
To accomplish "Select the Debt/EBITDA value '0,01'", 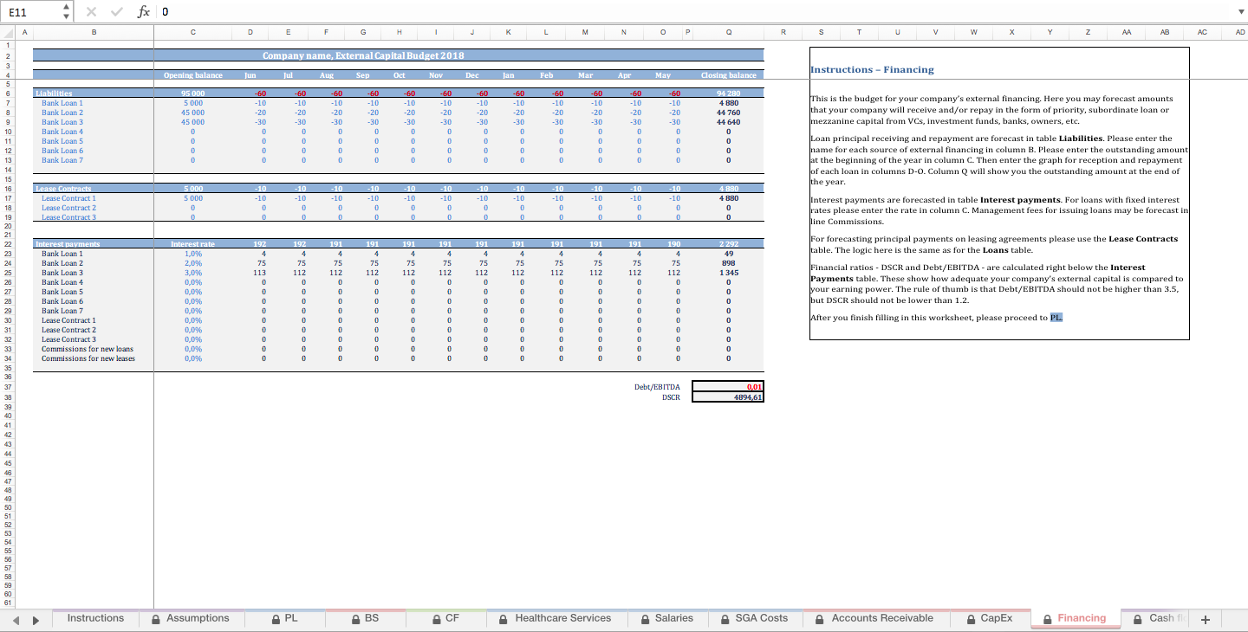I will point(728,387).
